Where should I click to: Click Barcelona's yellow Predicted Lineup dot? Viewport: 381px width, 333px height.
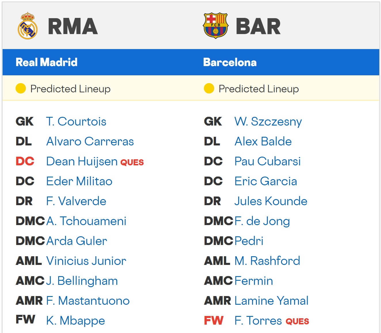(x=209, y=89)
